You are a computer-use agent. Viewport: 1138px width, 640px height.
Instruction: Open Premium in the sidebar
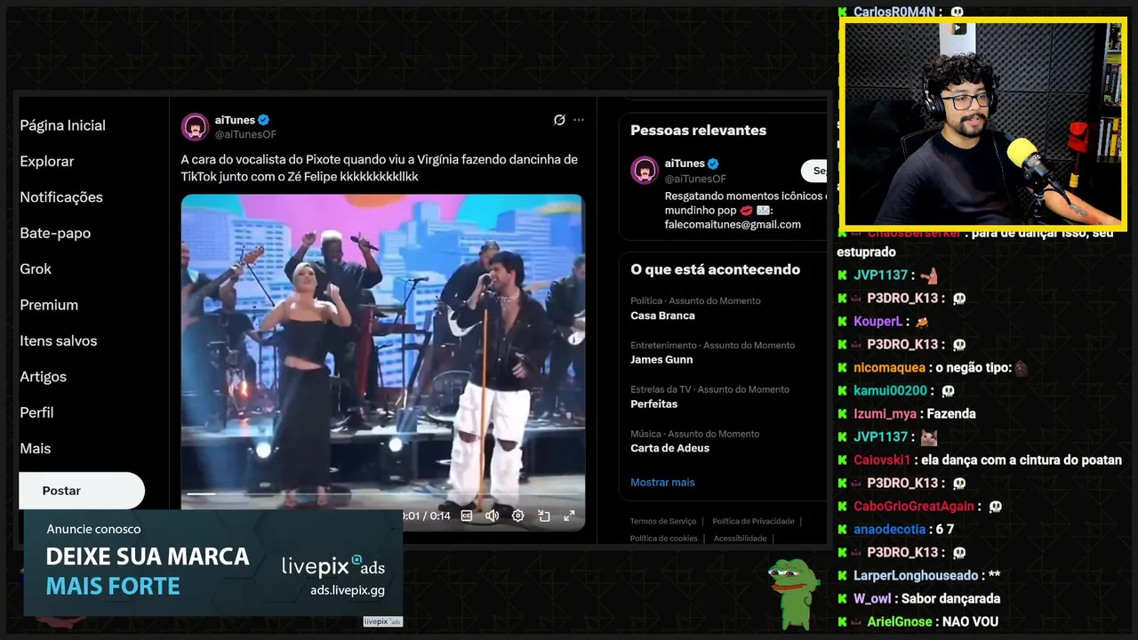49,305
